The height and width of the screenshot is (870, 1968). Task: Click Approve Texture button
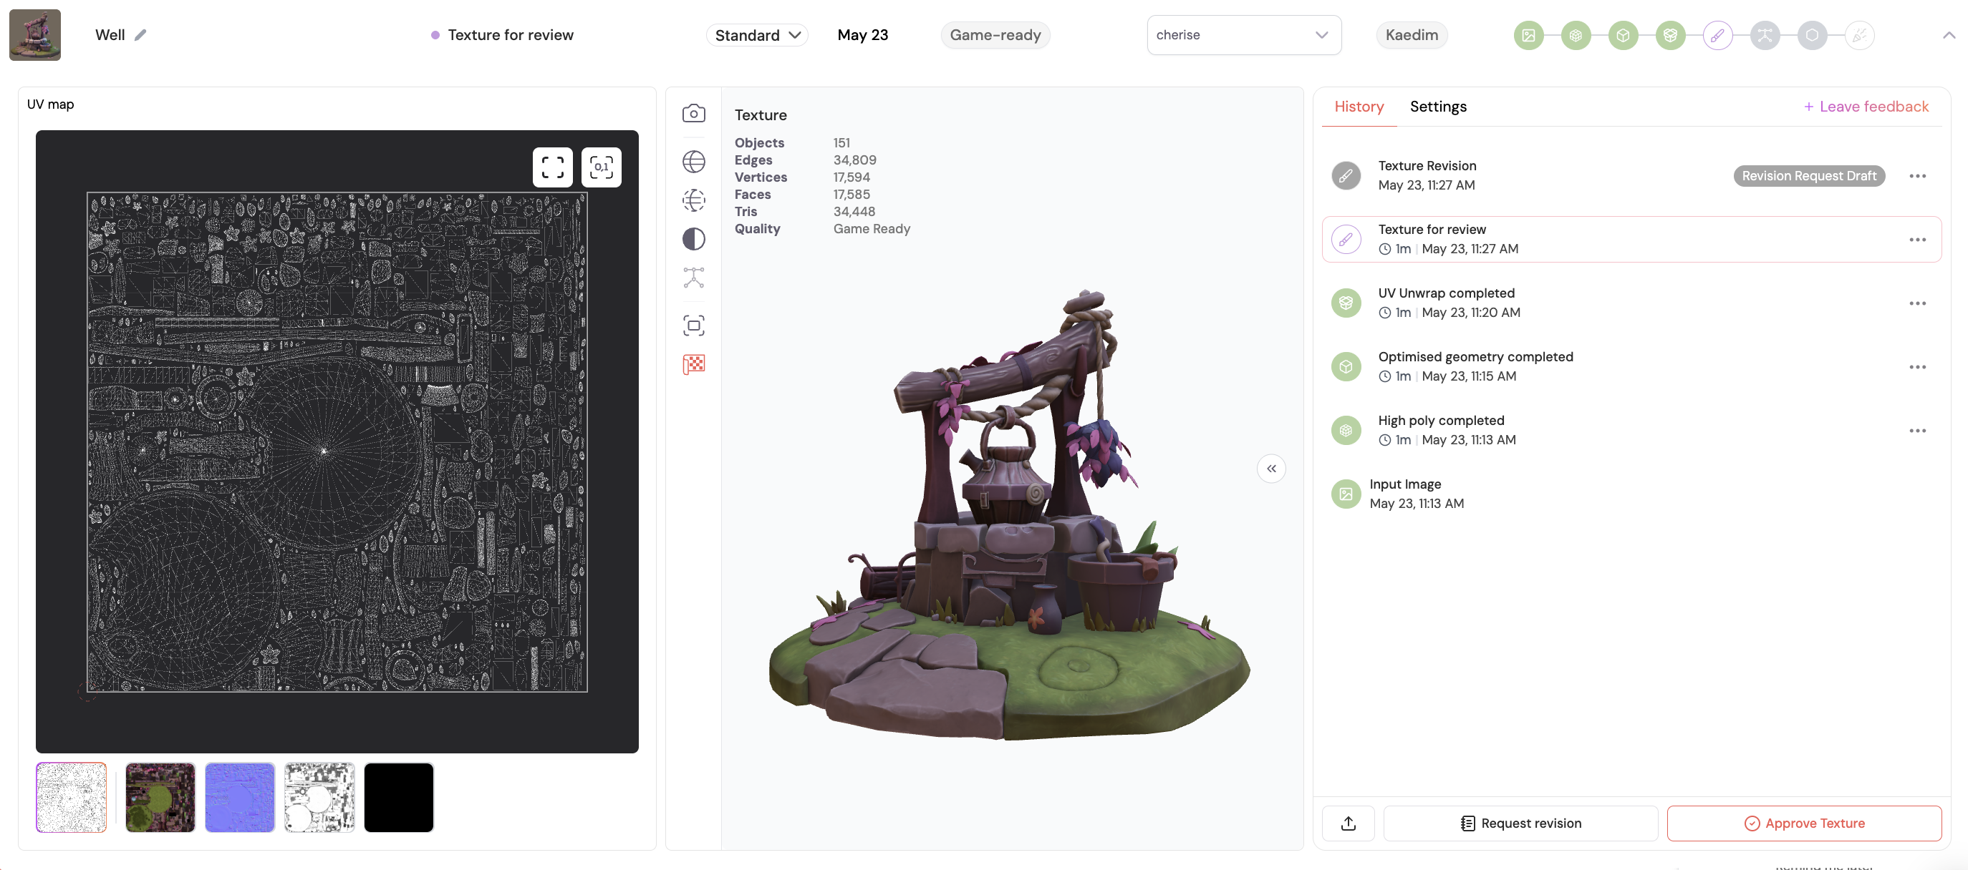(1804, 823)
